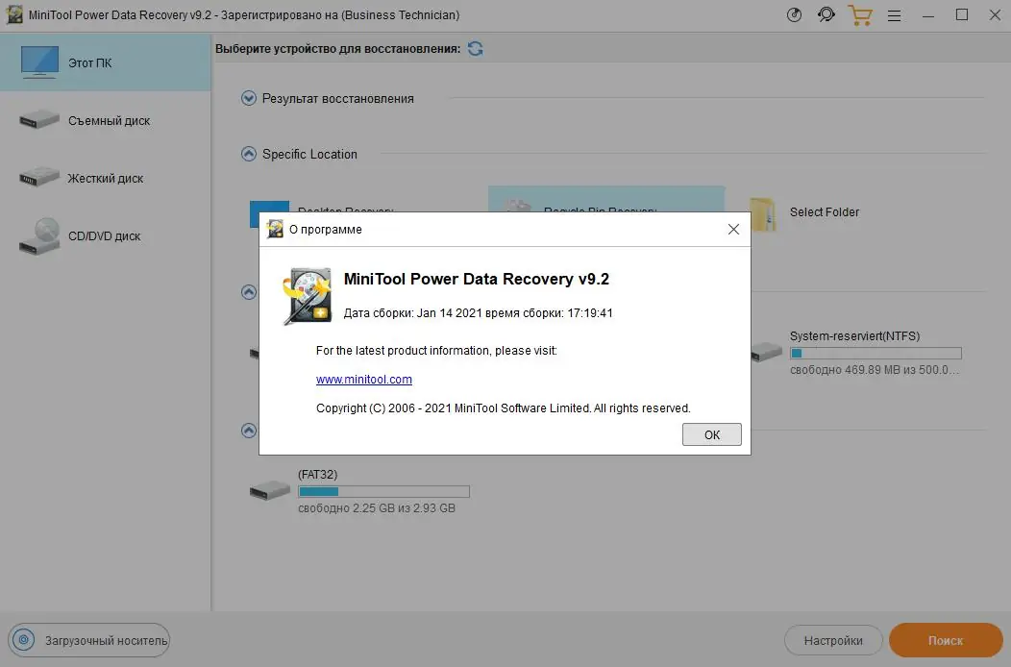This screenshot has height=667, width=1011.
Task: Open Загрузочный носитель bootable media
Action: point(89,640)
